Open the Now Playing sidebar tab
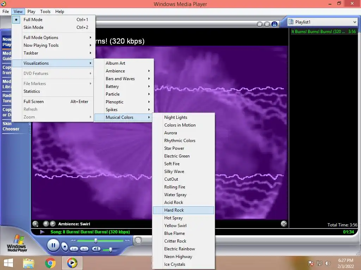Screen dimensions: 361x270 click(x=7, y=42)
